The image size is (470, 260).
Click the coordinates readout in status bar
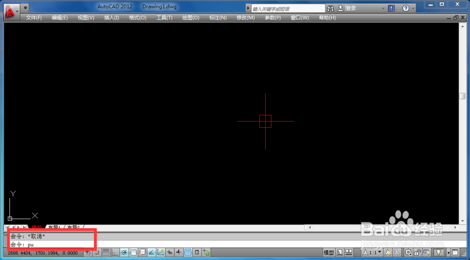(x=43, y=253)
